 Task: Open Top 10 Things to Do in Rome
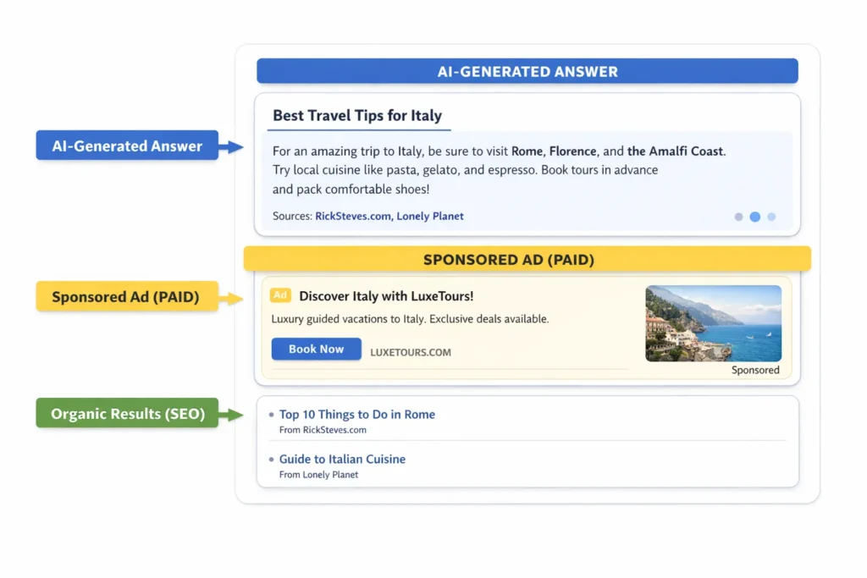[357, 415]
